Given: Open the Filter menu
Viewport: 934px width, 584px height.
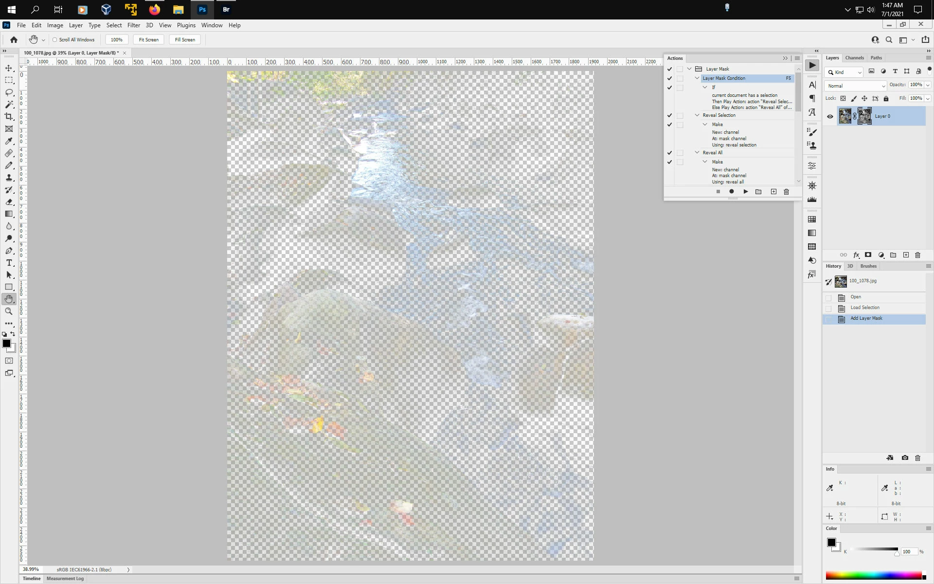Looking at the screenshot, I should [x=133, y=25].
